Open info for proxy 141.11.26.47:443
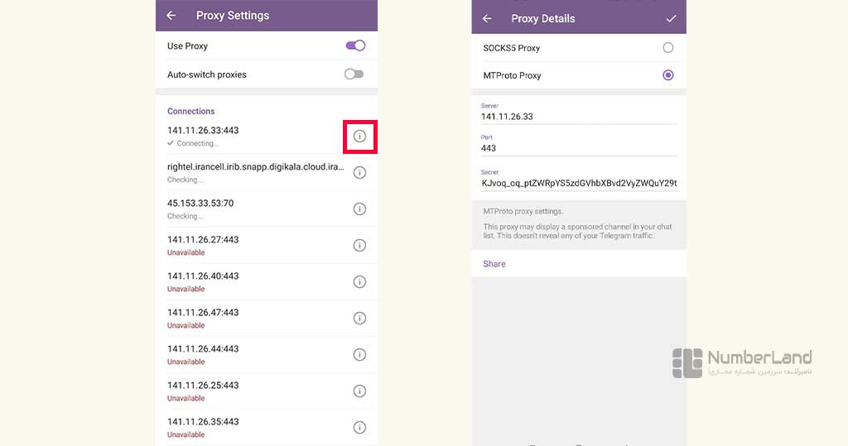This screenshot has height=446, width=848. pos(359,318)
